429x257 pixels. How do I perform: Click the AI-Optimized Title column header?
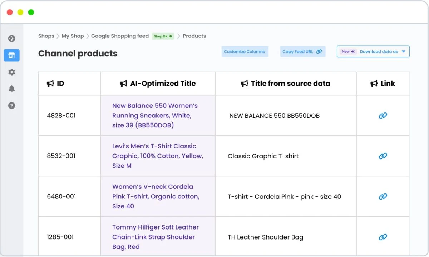(163, 84)
